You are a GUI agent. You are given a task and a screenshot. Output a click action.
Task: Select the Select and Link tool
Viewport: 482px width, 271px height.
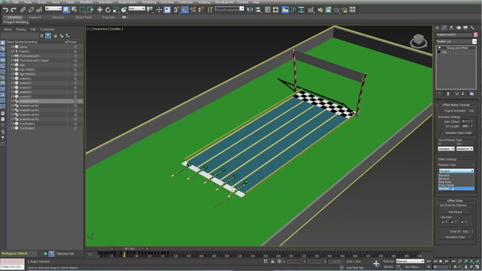point(23,9)
